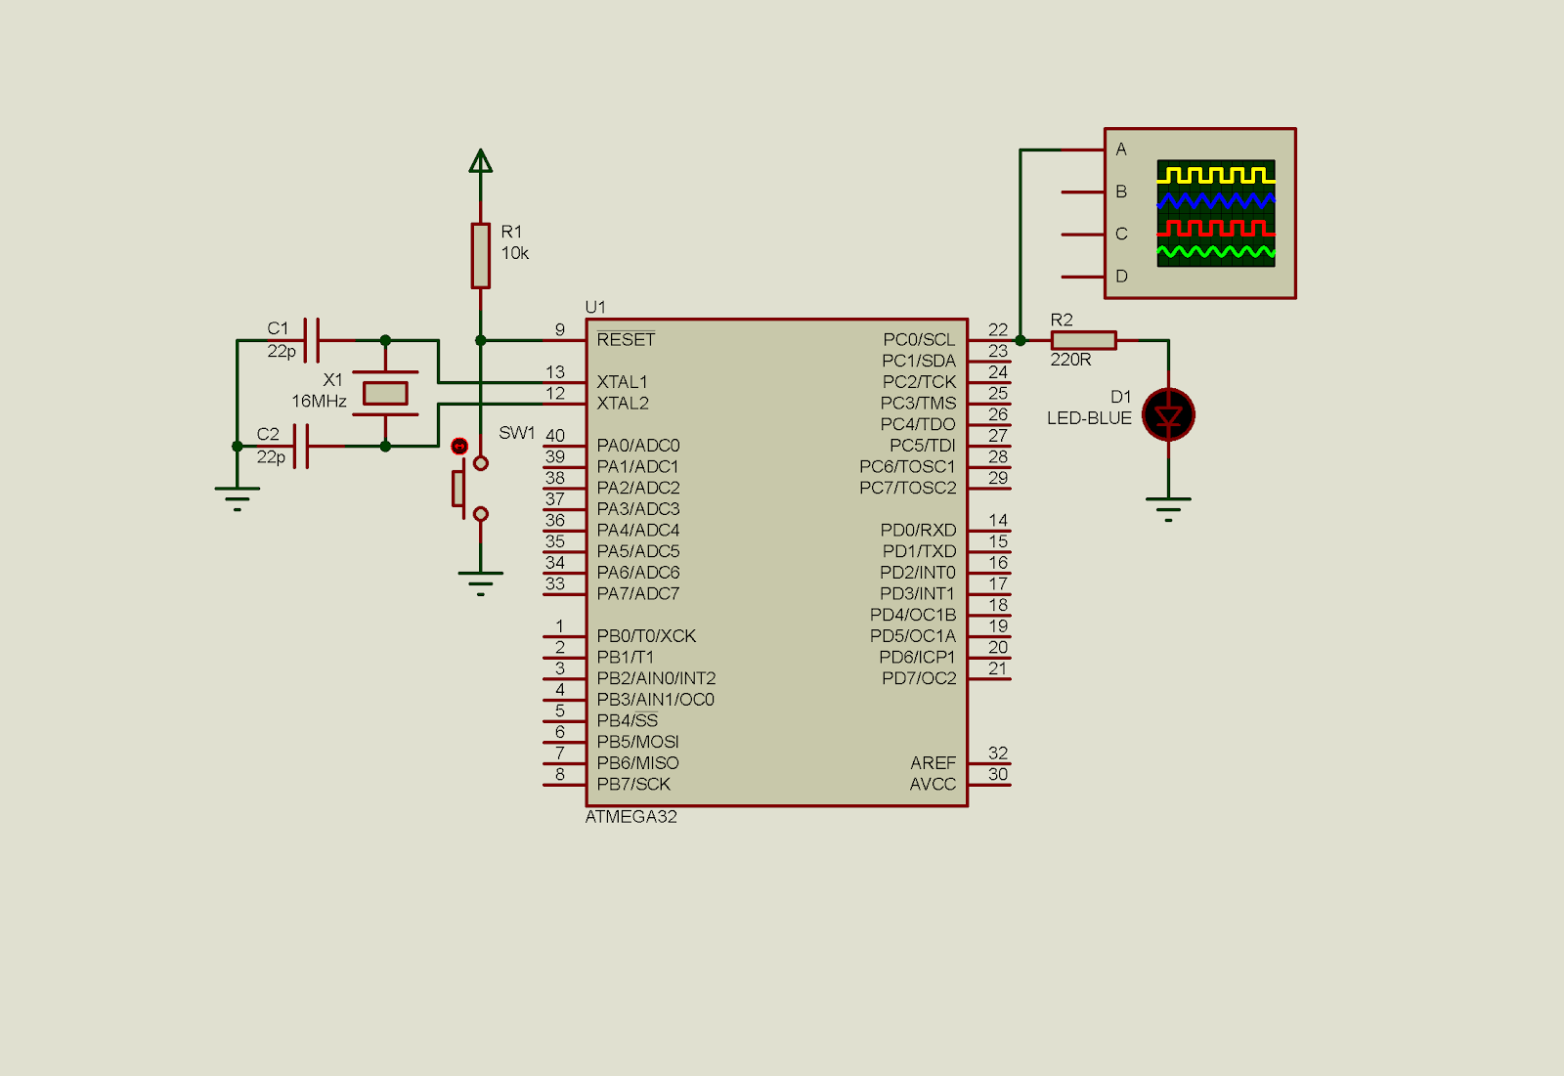Click the PD7/OC2 pin label
This screenshot has height=1076, width=1564.
[x=919, y=678]
